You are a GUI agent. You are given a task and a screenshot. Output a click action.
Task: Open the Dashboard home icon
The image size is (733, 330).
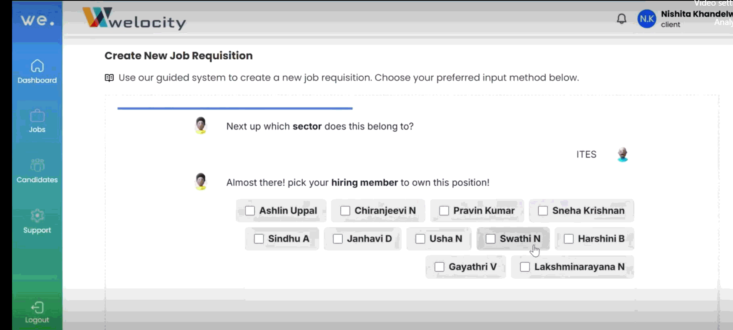coord(37,66)
